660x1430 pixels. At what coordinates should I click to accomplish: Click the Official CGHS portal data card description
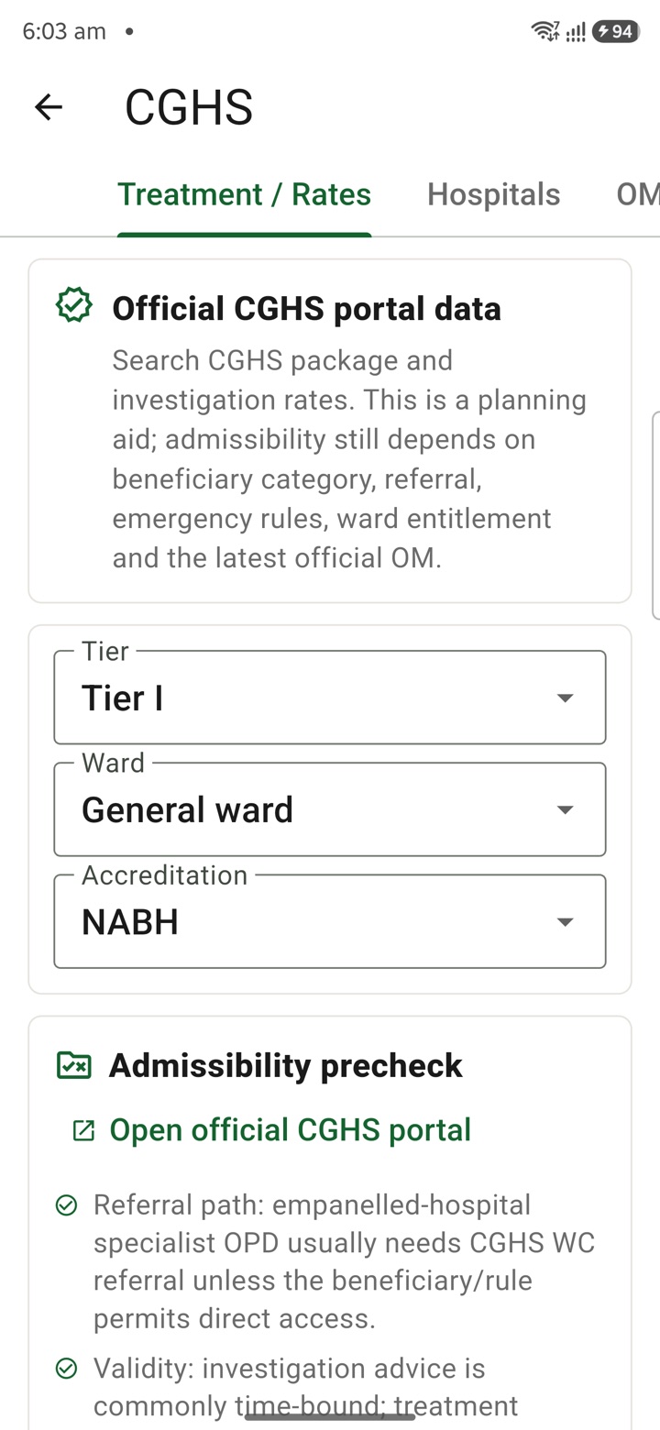(x=349, y=459)
